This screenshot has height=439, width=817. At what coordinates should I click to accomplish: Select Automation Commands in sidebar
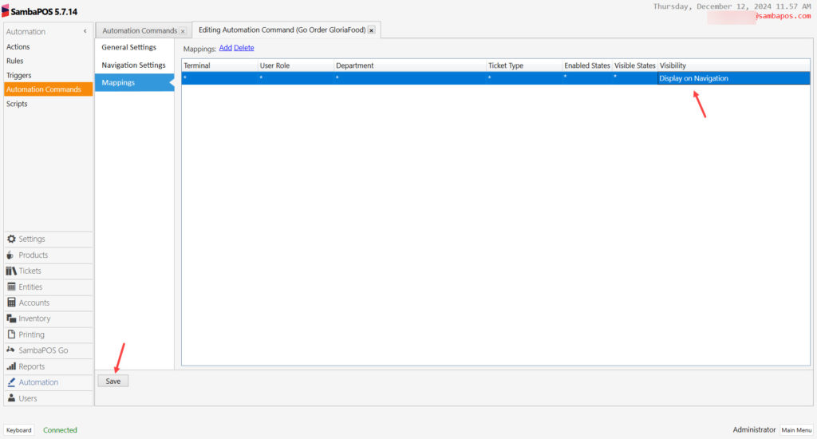(x=48, y=89)
